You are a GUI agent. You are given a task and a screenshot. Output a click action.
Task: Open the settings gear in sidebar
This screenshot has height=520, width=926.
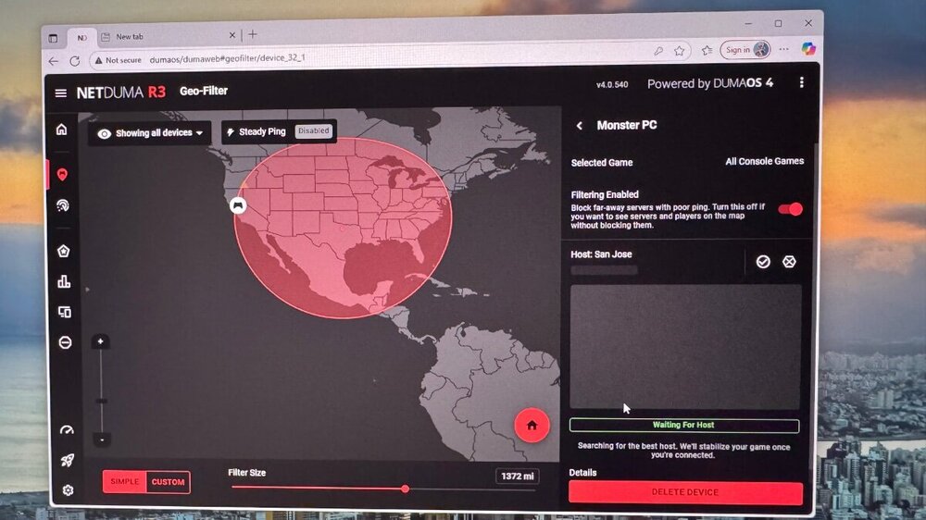(x=68, y=490)
